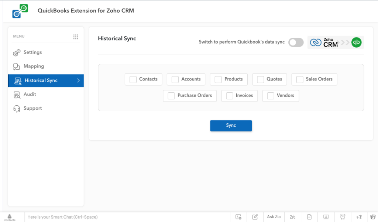Click the Historical Sync heading text
This screenshot has width=378, height=222.
point(117,39)
